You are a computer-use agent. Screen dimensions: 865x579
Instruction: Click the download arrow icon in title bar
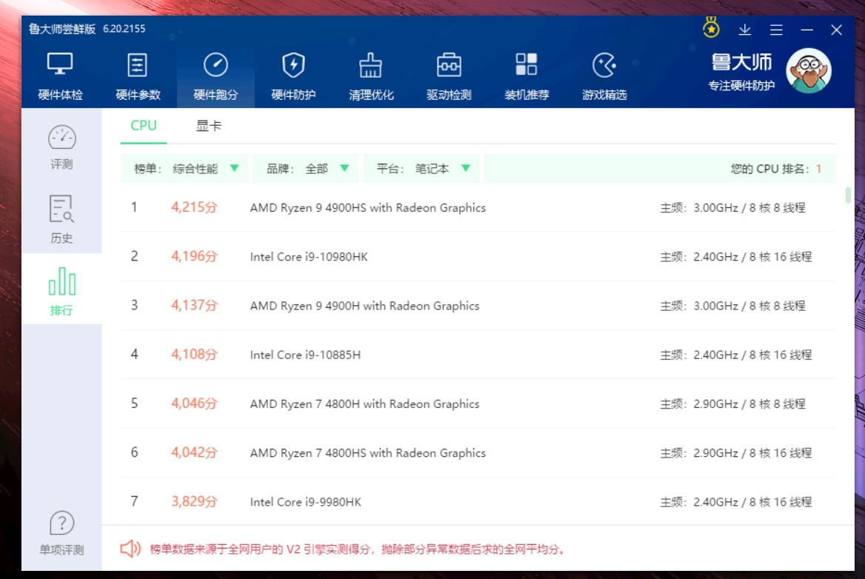(x=745, y=30)
